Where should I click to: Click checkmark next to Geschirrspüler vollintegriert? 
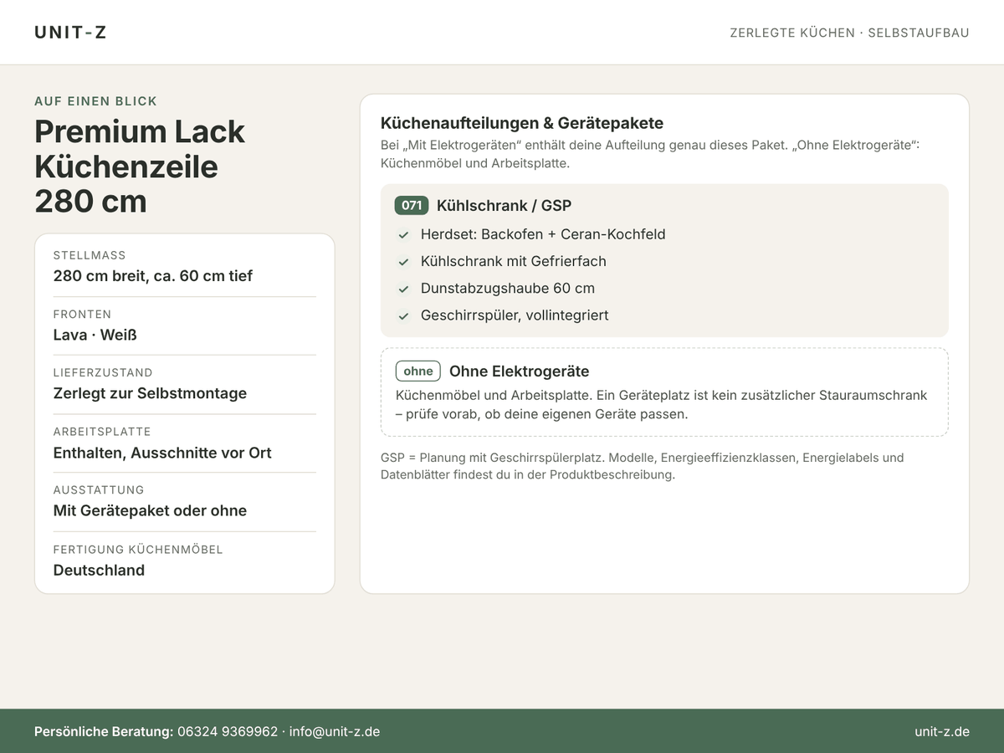point(403,316)
